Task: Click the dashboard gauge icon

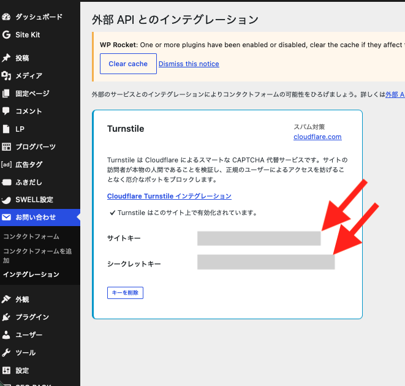Action: click(6, 17)
